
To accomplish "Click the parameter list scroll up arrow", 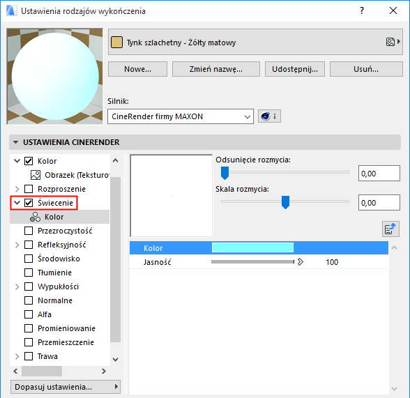I will coord(395,247).
